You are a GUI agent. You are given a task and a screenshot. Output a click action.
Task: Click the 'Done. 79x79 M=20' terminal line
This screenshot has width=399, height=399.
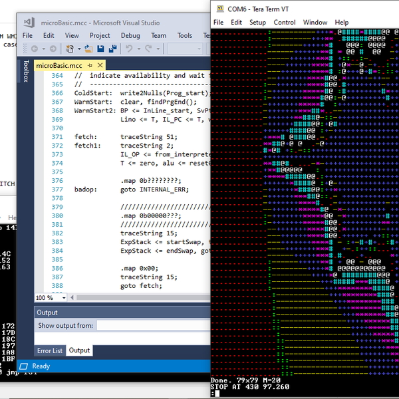[x=245, y=380]
